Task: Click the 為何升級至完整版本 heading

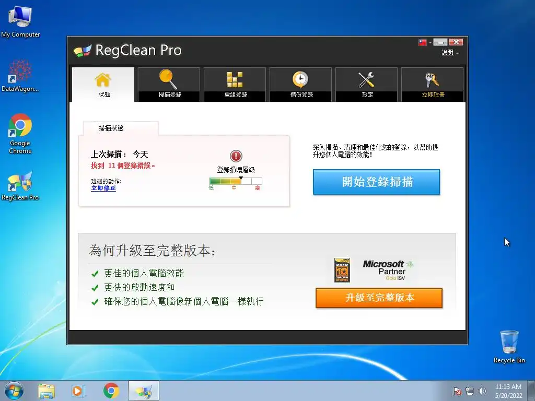Action: tap(152, 251)
